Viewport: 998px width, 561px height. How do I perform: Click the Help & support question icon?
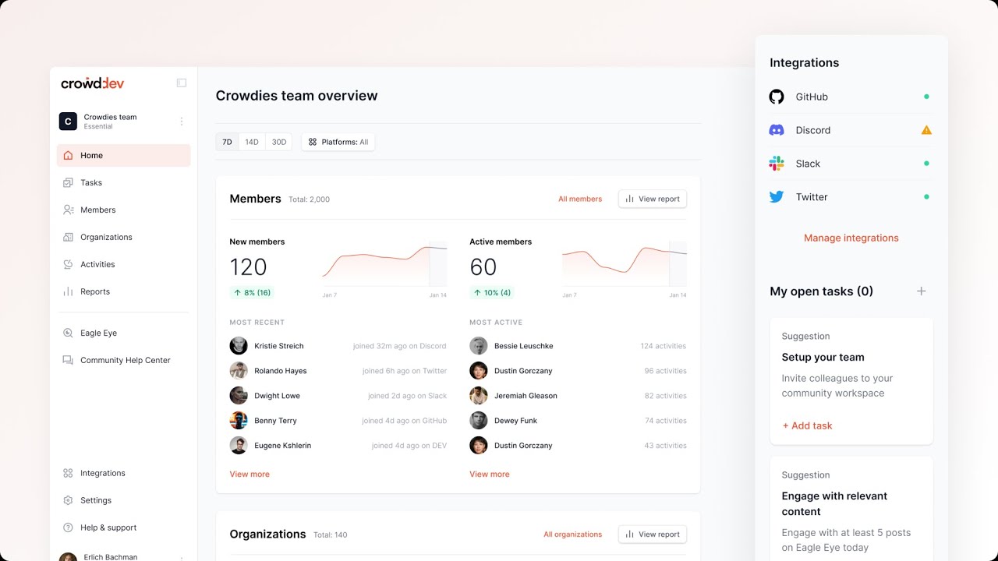coord(68,527)
